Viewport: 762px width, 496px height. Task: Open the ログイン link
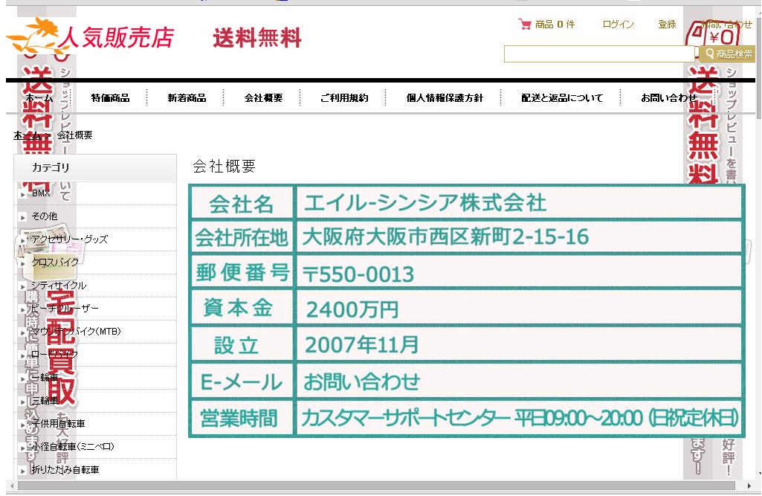click(618, 25)
